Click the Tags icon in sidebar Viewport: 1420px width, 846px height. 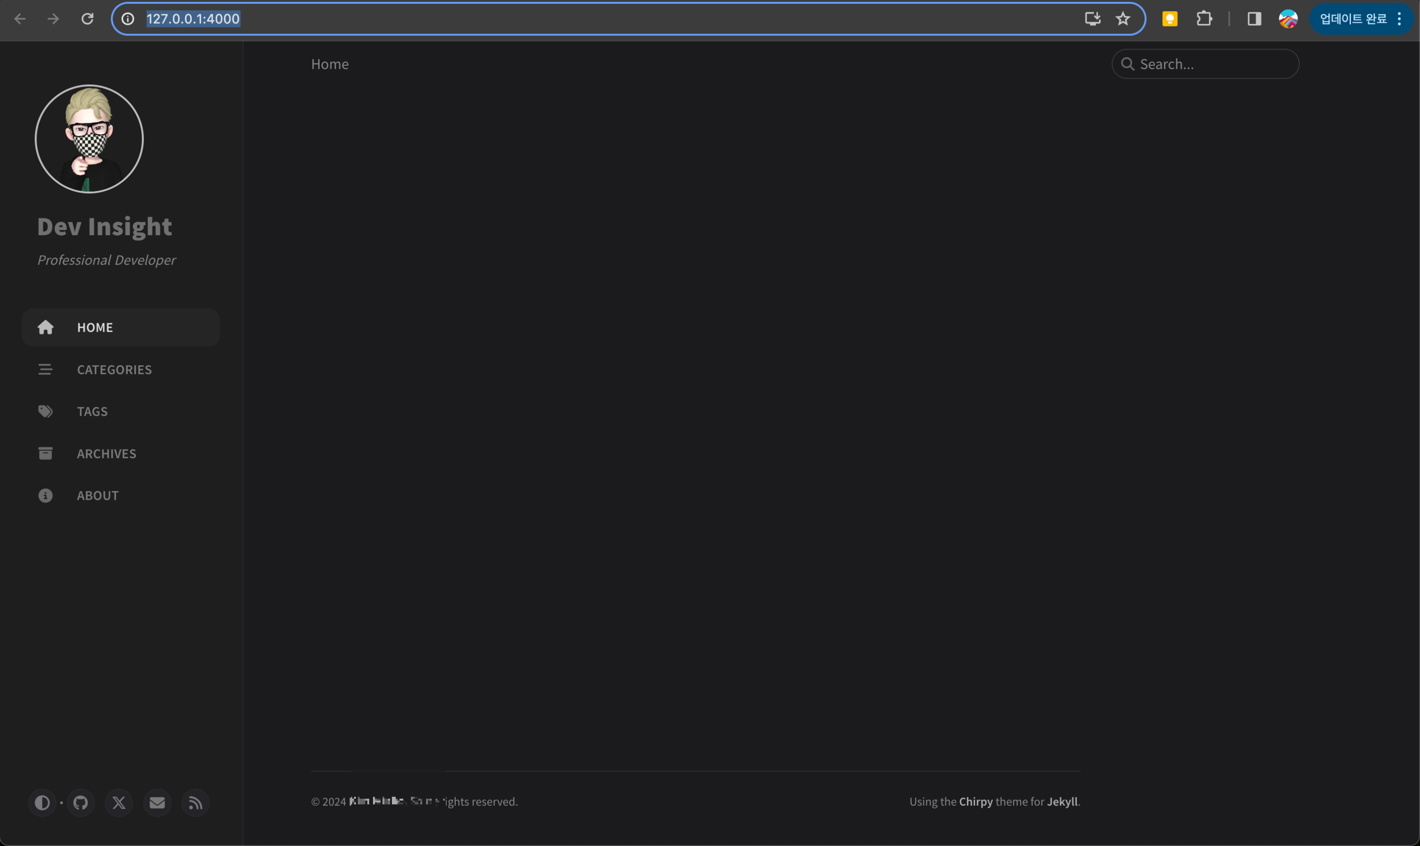pos(45,412)
